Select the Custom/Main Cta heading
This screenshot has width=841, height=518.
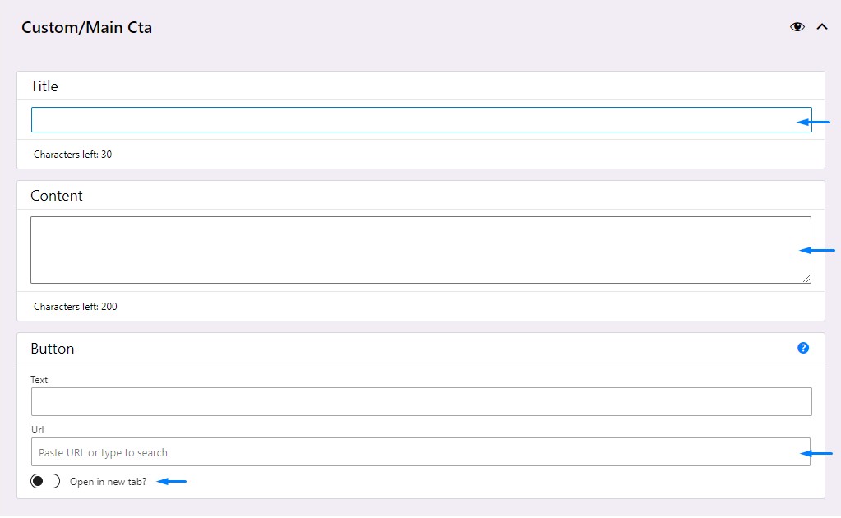point(87,27)
